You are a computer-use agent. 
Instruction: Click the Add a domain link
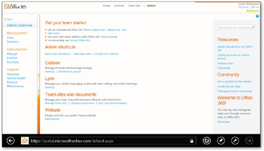point(109,37)
